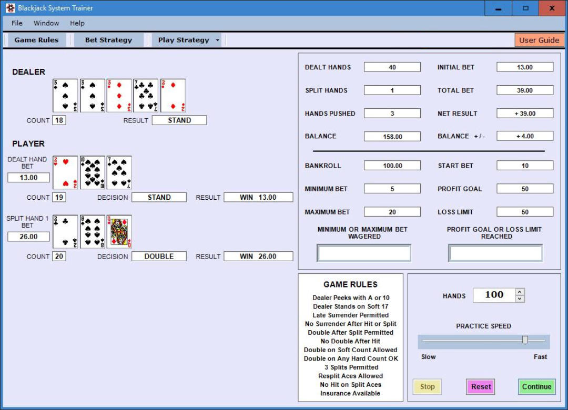
Task: Click the dealer's 7 of clubs card
Action: click(146, 96)
